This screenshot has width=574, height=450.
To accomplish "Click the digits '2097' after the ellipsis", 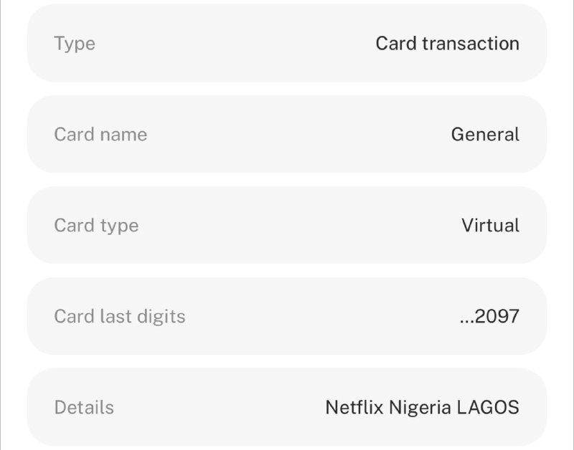I will [x=497, y=317].
